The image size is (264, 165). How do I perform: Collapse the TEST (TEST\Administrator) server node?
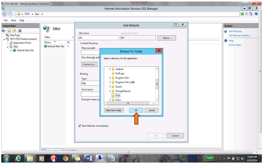[4, 39]
